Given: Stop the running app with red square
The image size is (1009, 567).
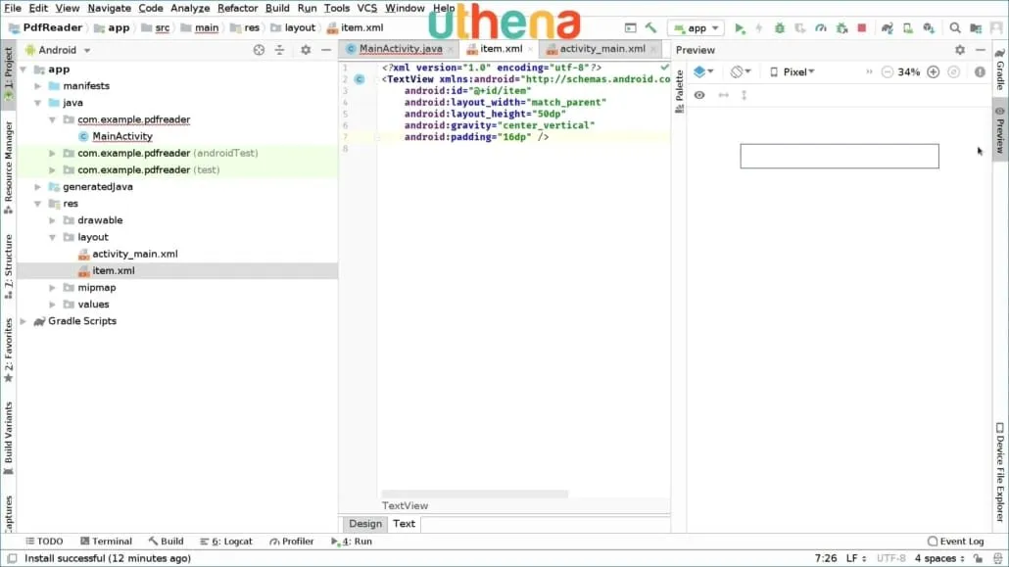Looking at the screenshot, I should coord(862,28).
